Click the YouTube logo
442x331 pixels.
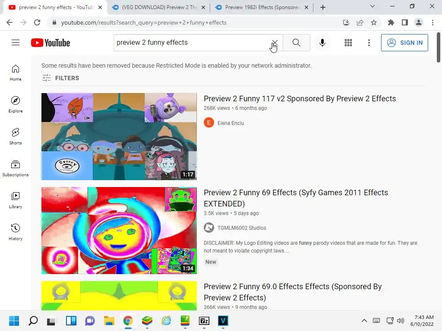pos(51,43)
